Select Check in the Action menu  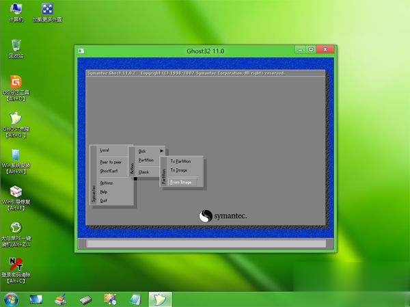[x=143, y=172]
